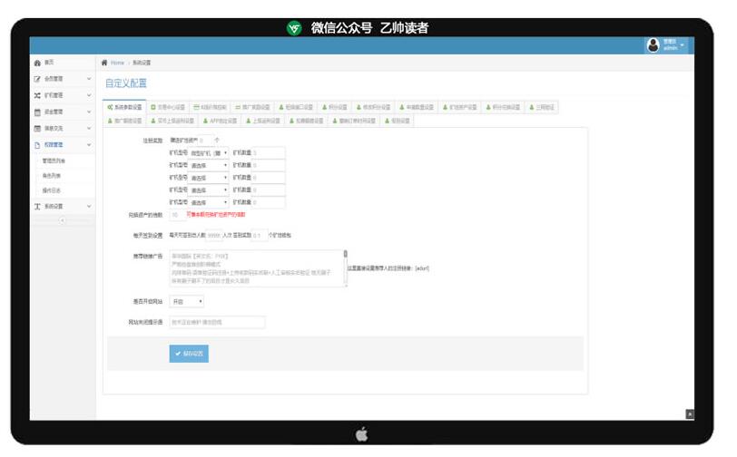Click the red hint text beside multiplier
The image size is (737, 457).
[x=216, y=215]
